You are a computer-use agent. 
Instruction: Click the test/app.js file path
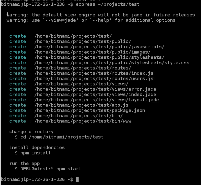[x=81, y=105]
